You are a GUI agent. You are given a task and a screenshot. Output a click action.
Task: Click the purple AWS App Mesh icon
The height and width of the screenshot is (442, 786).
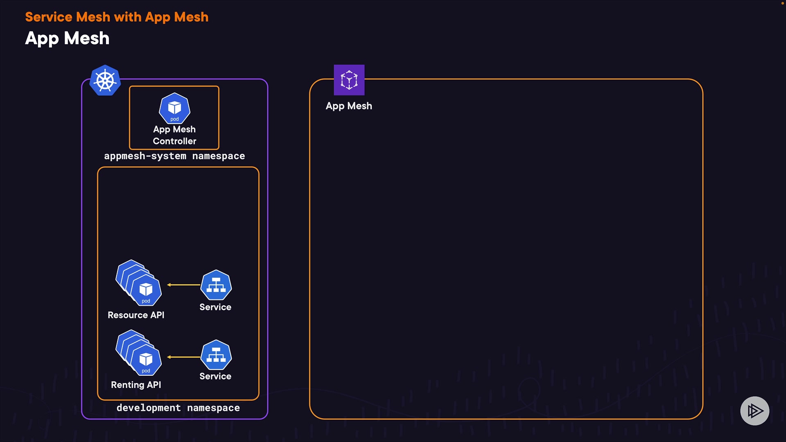[349, 80]
